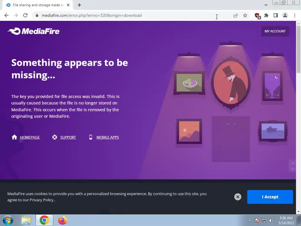Screen dimensions: 301x226
Task: Click the lifebuoy support icon
Action: [x=55, y=137]
